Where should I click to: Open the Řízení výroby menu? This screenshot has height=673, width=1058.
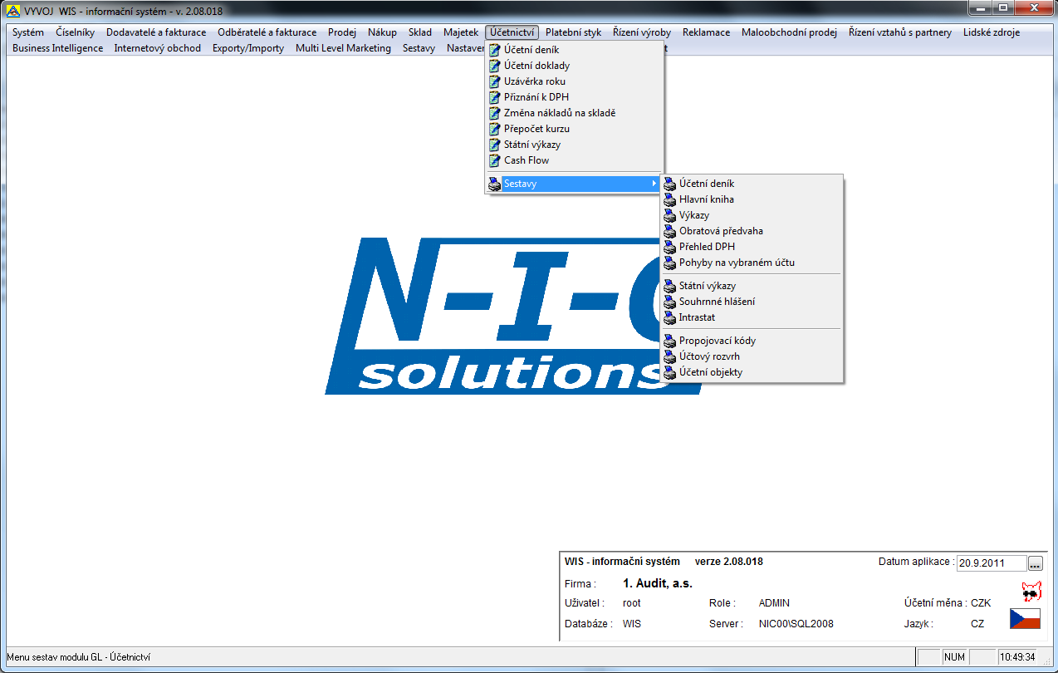coord(642,32)
